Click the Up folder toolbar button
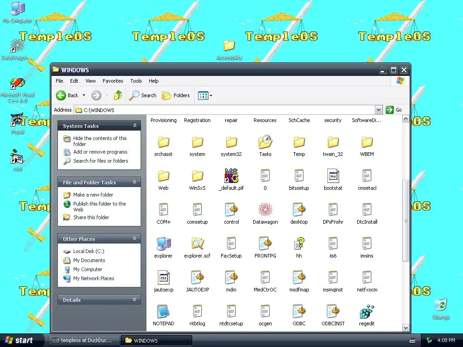Screen dimensions: 463x347 pos(118,95)
